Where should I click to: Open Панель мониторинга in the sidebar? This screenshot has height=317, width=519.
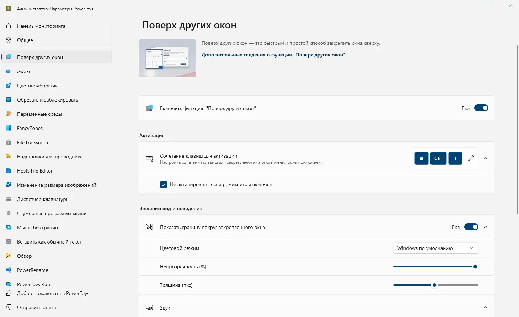click(x=41, y=26)
